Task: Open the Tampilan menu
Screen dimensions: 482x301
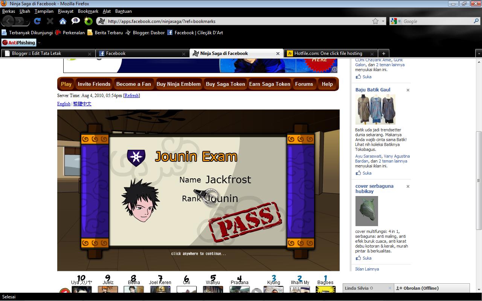Action: 44,11
